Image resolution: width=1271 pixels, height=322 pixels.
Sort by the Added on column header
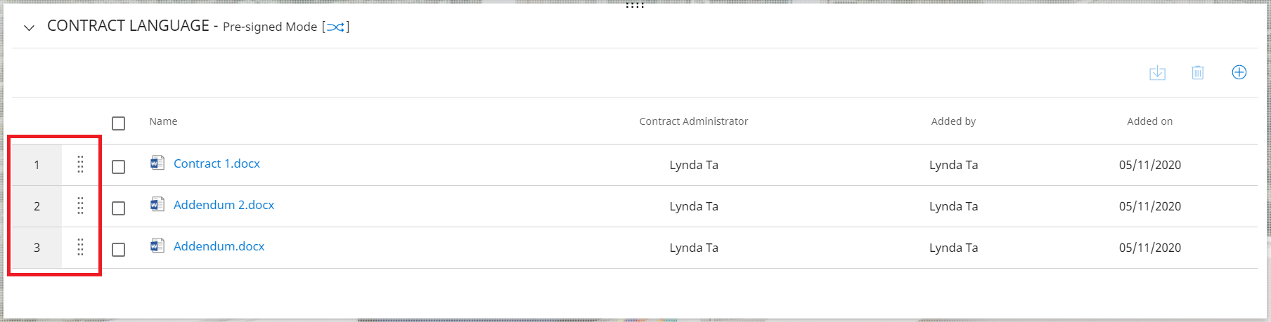tap(1149, 121)
